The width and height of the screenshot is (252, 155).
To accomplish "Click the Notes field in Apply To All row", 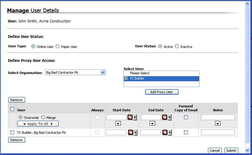I will pyautogui.click(x=218, y=117).
